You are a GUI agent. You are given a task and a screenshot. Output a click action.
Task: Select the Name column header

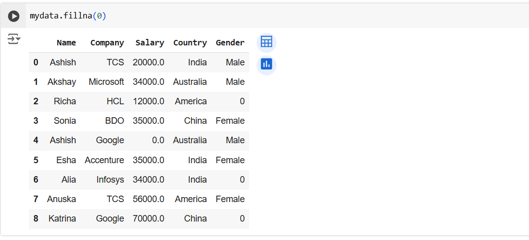coord(66,43)
